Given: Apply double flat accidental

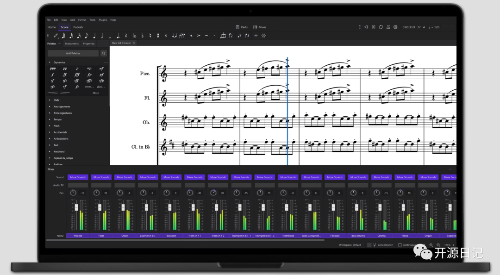Looking at the screenshot, I should click(135, 36).
